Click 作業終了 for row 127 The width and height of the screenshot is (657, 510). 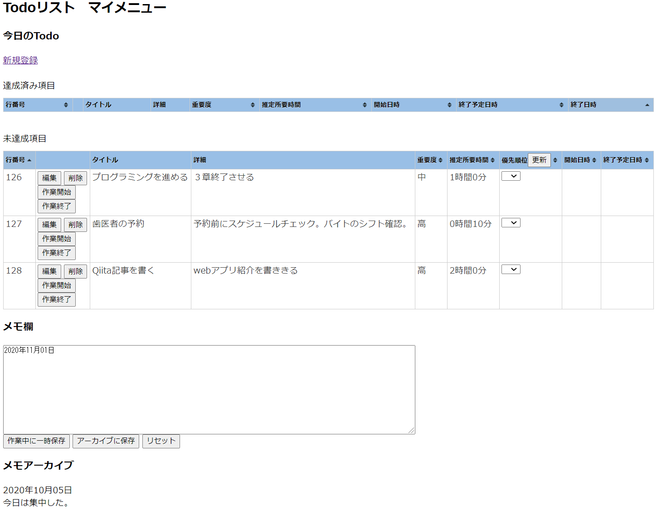pos(57,253)
